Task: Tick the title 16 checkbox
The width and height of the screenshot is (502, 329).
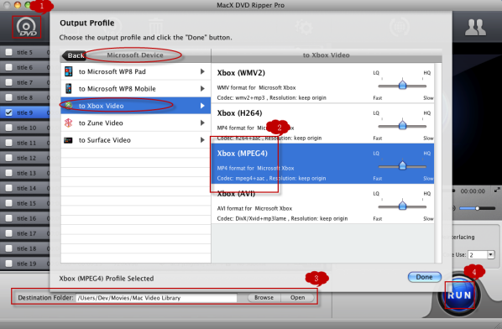Action: [x=9, y=218]
